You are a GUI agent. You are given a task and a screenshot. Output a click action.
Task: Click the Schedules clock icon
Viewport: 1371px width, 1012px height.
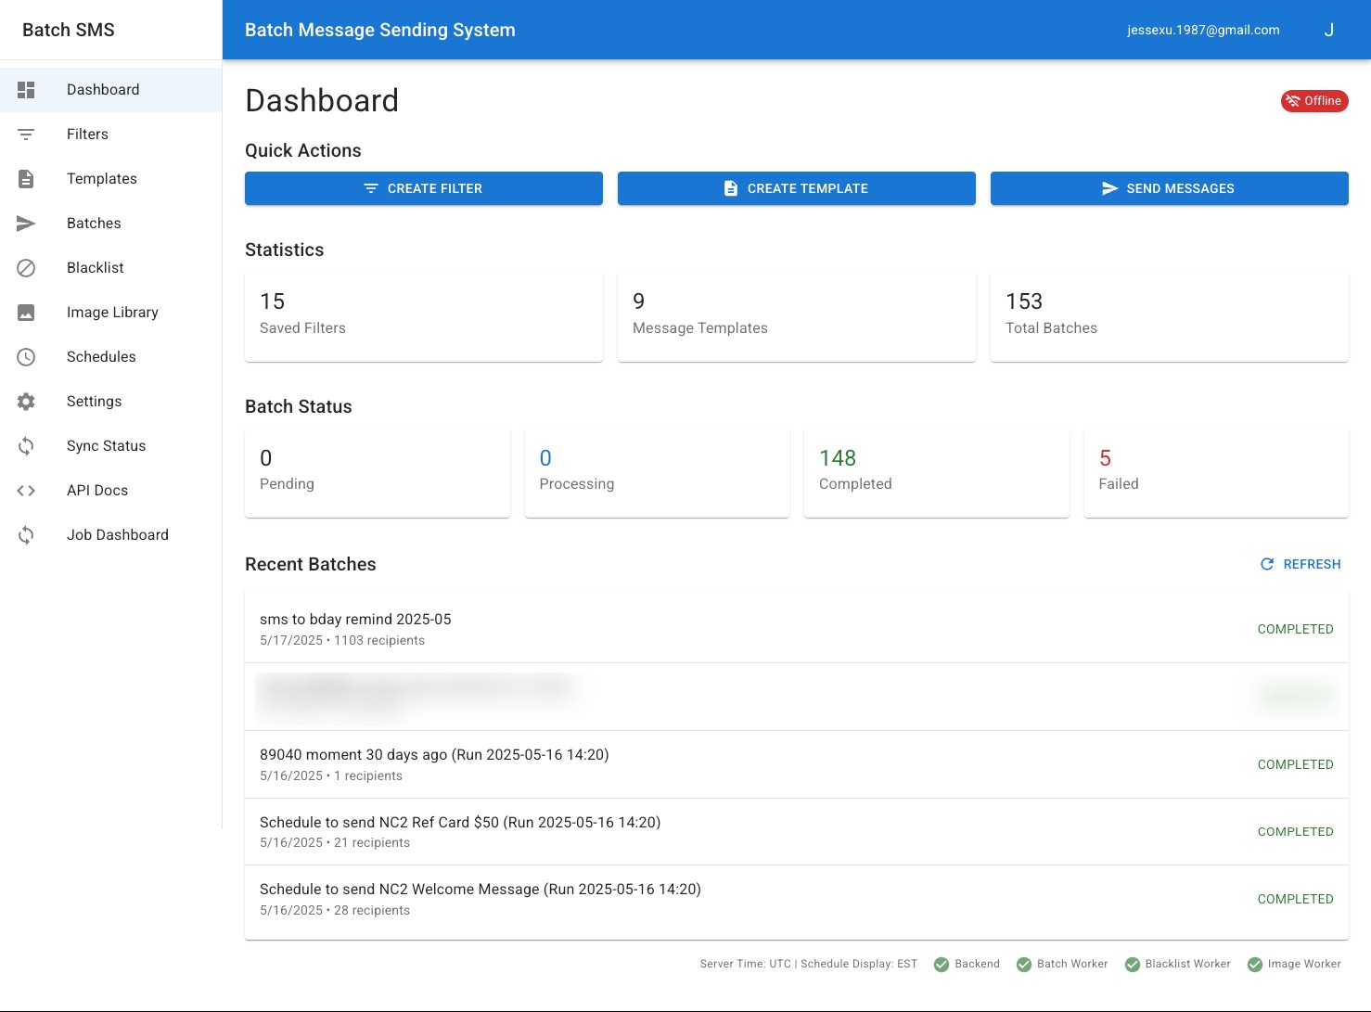(26, 357)
